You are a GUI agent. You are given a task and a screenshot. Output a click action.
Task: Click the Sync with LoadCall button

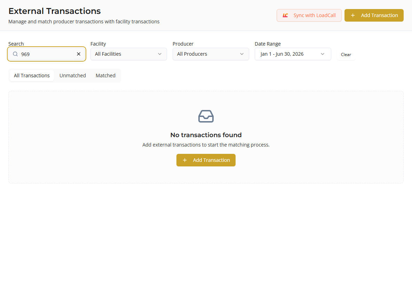pyautogui.click(x=309, y=15)
